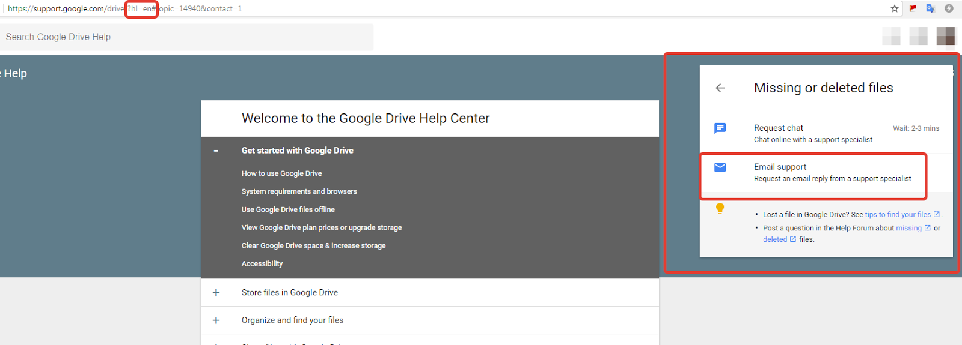Open the Accessibility article
This screenshot has height=345, width=962.
click(x=262, y=263)
